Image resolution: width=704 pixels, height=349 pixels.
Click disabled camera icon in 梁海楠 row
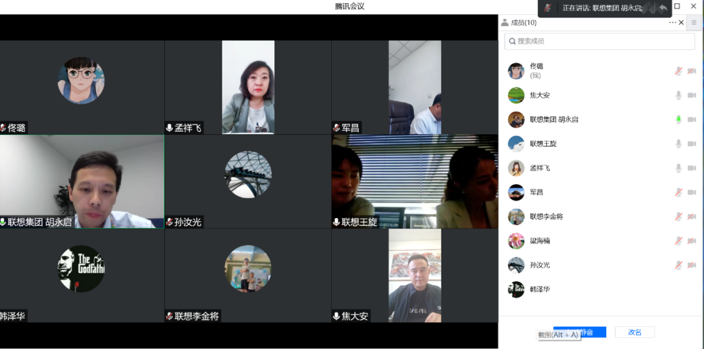[x=692, y=240]
